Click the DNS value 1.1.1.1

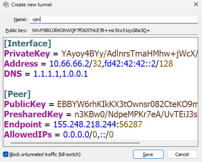pyautogui.click(x=46, y=74)
